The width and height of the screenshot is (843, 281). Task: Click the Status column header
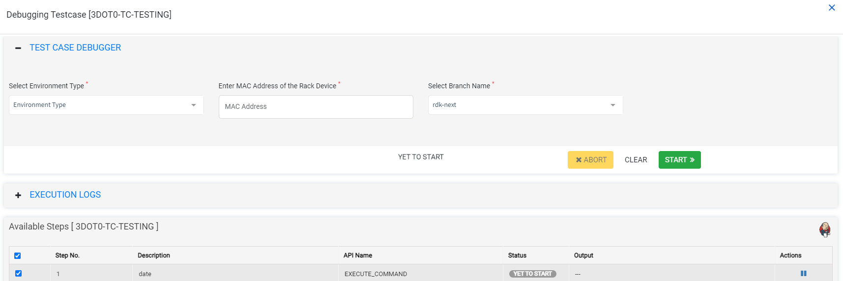tap(517, 255)
